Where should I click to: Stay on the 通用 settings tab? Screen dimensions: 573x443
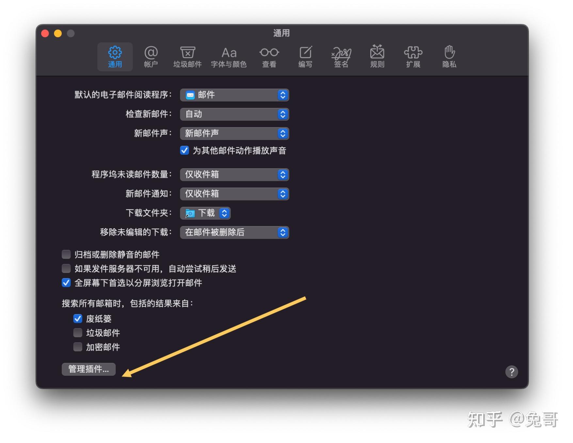pos(115,56)
